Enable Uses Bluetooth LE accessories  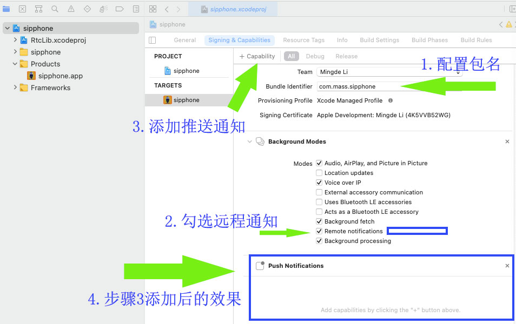click(x=319, y=202)
